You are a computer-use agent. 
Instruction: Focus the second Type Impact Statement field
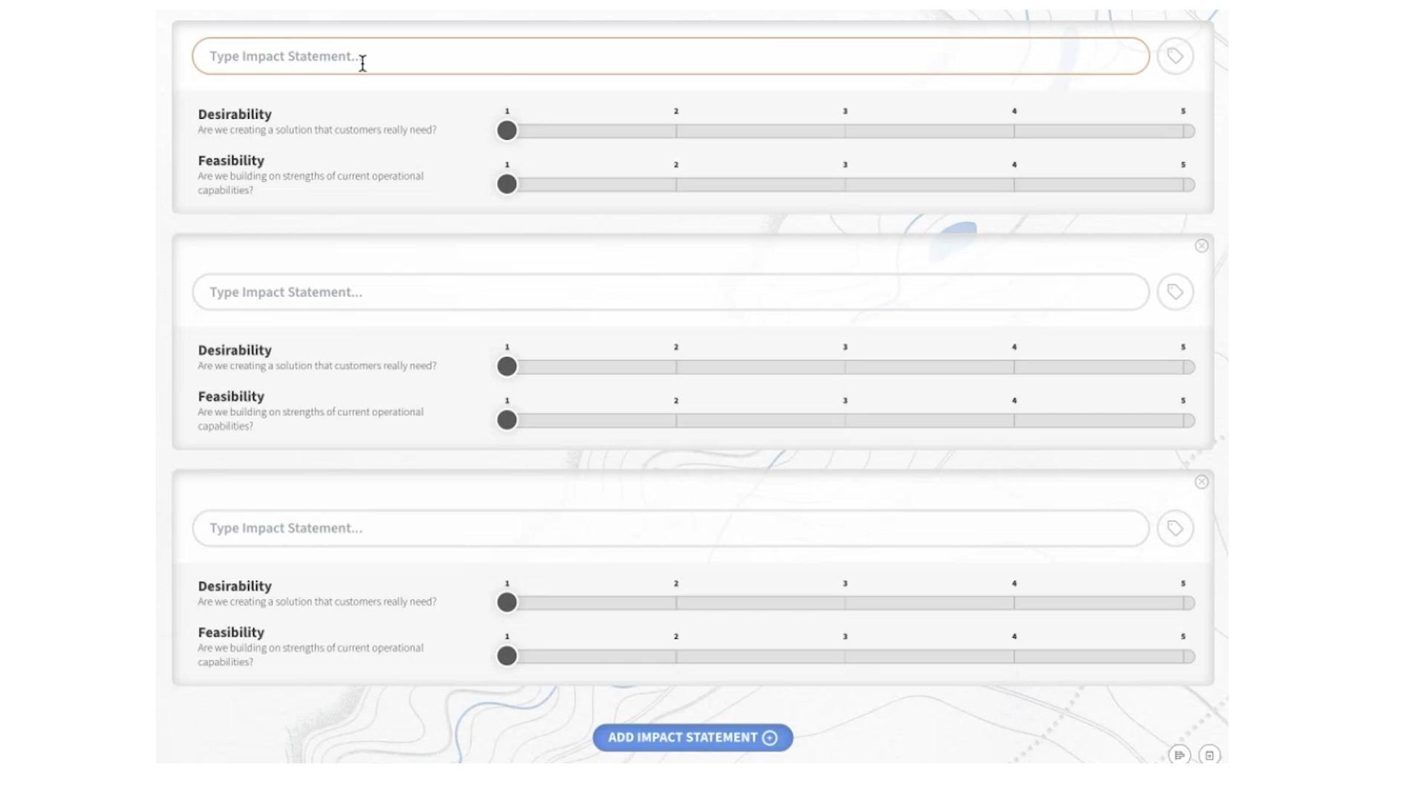point(668,292)
